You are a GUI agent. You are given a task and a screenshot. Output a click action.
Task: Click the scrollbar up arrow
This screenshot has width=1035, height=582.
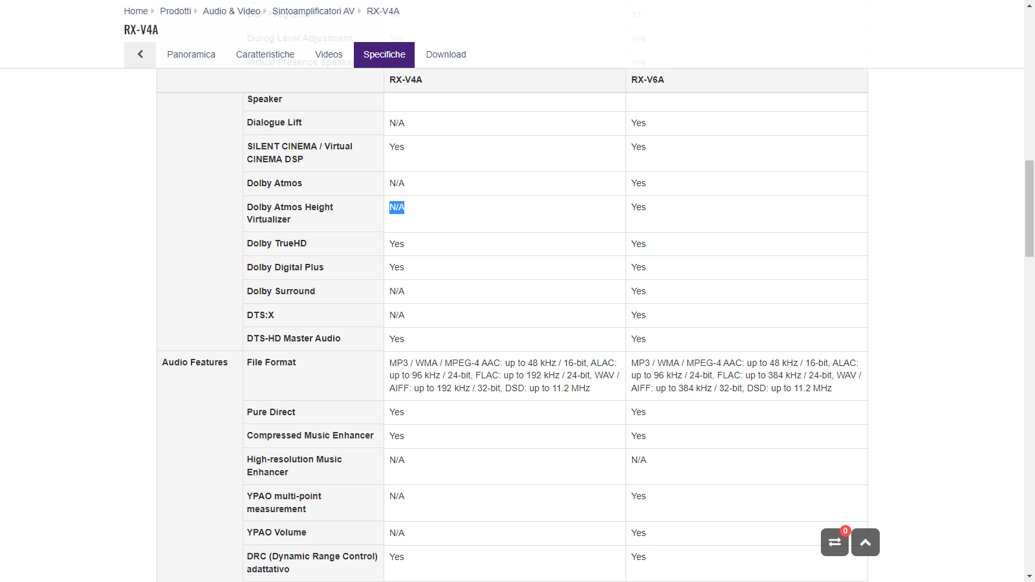(1029, 5)
